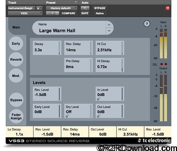The height and width of the screenshot is (151, 177).
Task: Select the Decay 3.3s parameter box
Action: pyautogui.click(x=47, y=48)
